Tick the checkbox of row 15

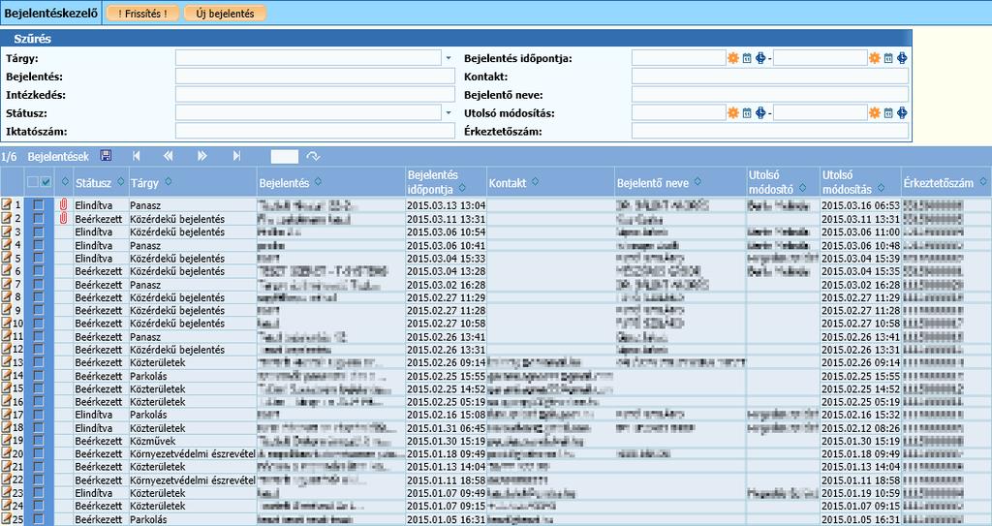coord(39,388)
